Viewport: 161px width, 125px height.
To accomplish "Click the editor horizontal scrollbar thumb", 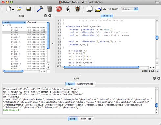I will coord(102,67).
